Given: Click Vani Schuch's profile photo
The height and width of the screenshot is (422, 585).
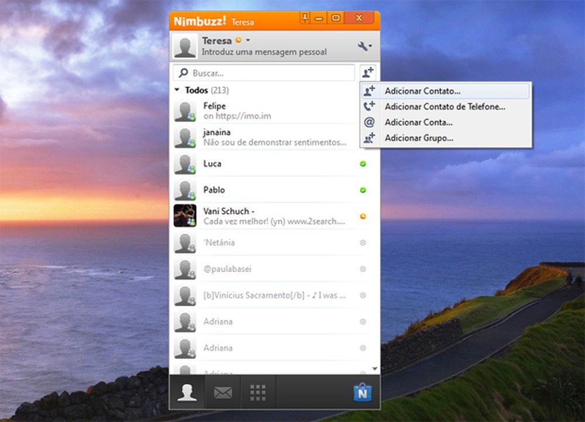Looking at the screenshot, I should click(x=185, y=216).
